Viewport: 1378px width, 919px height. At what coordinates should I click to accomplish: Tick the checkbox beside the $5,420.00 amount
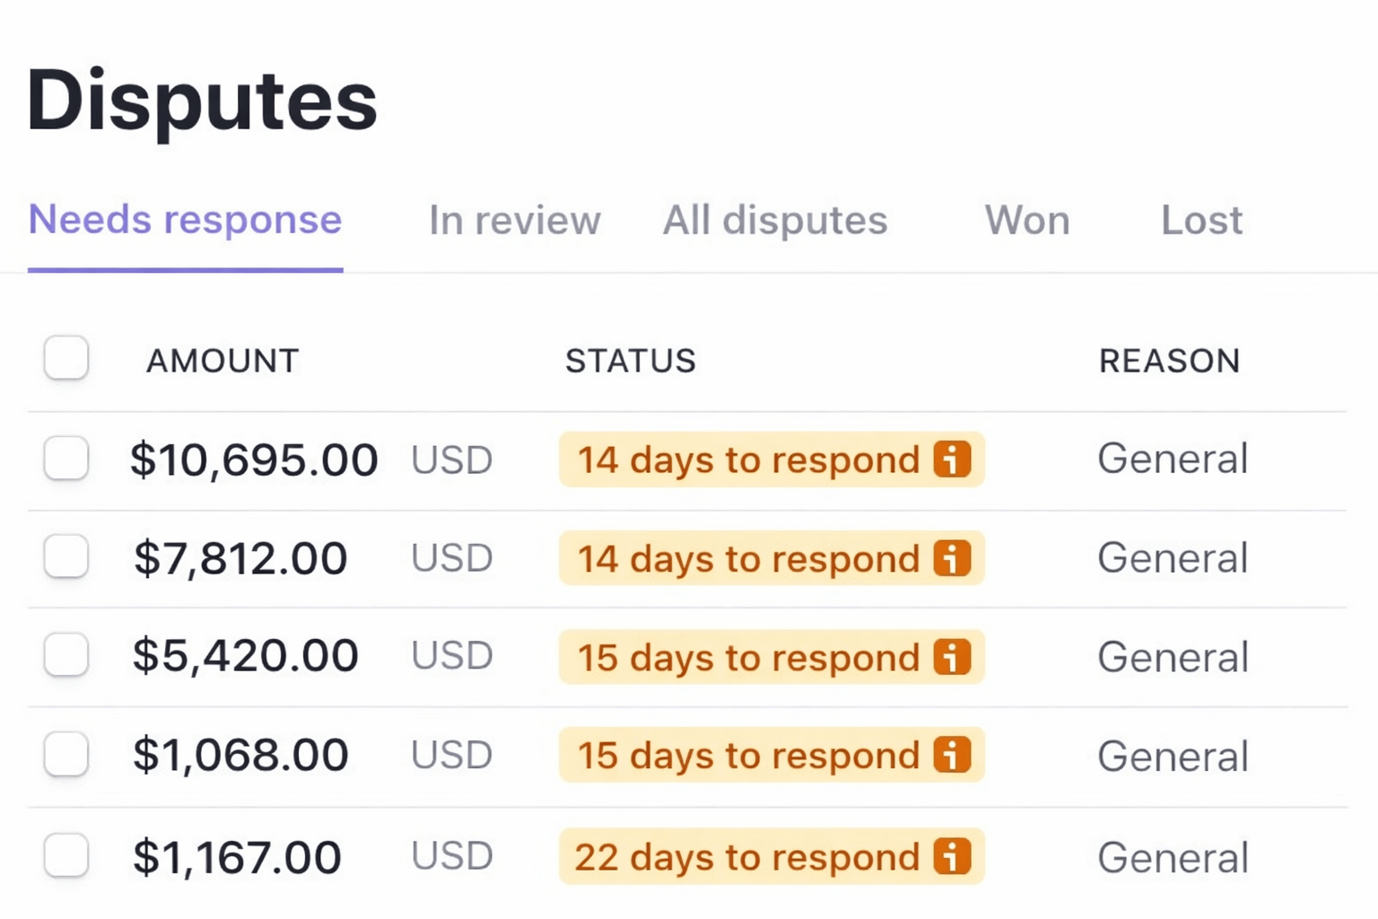(x=65, y=658)
